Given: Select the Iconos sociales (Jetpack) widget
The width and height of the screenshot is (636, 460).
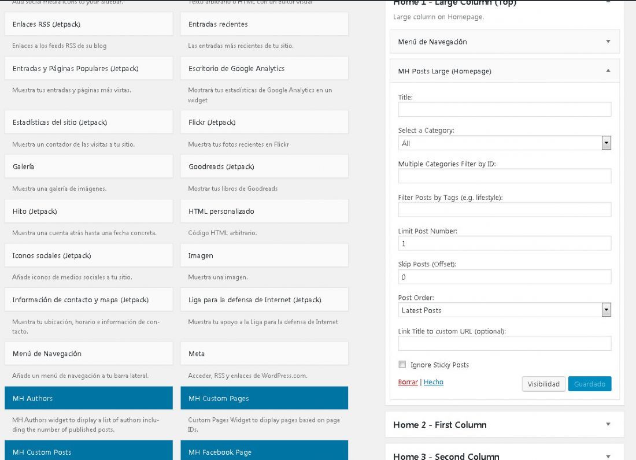Looking at the screenshot, I should point(88,255).
